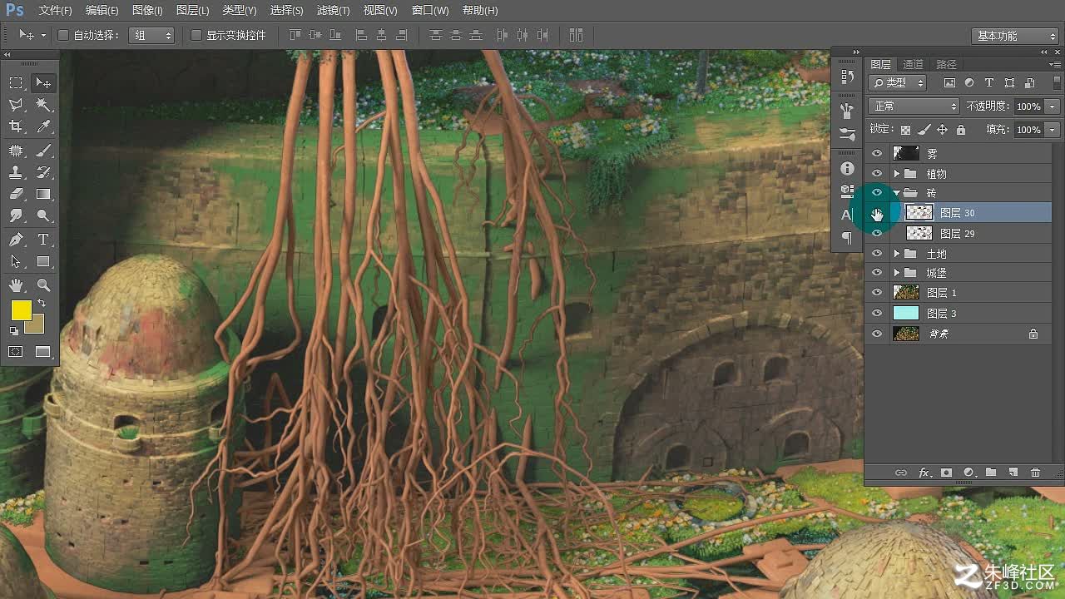This screenshot has width=1065, height=599.
Task: Switch to the 路径 tab
Action: click(946, 64)
